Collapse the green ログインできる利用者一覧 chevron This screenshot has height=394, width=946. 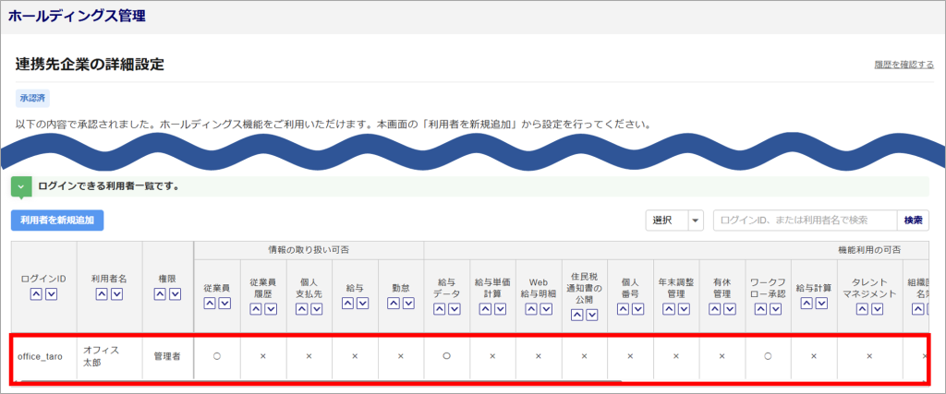[x=22, y=186]
